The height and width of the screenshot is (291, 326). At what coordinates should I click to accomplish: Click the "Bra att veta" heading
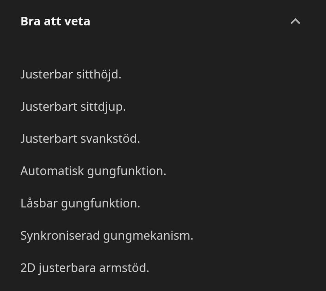click(55, 21)
